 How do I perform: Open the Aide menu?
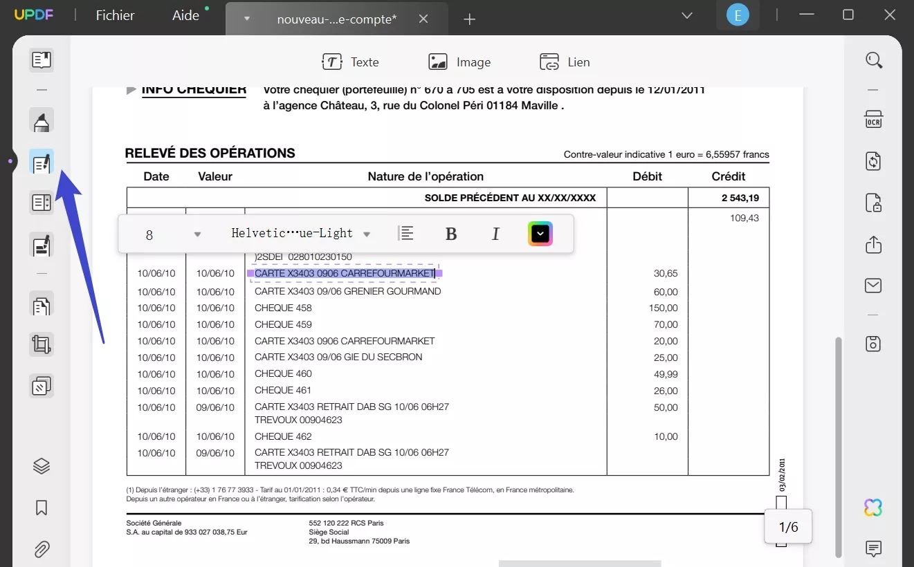[185, 15]
